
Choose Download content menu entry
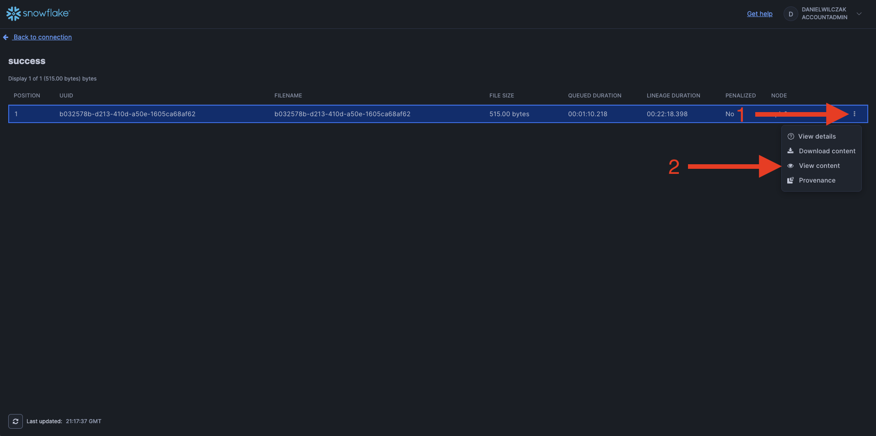pyautogui.click(x=827, y=151)
